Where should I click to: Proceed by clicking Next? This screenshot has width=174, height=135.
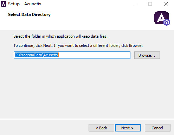[x=128, y=128]
